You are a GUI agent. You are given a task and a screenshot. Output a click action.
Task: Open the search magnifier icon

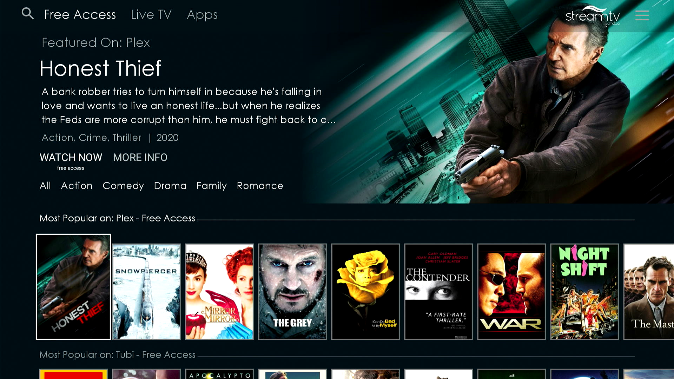[x=28, y=14]
